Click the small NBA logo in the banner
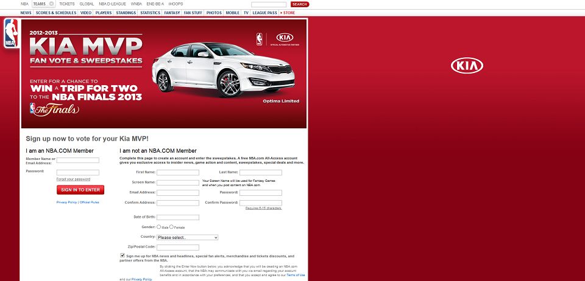Viewport: 585px width, 281px height. [x=260, y=39]
